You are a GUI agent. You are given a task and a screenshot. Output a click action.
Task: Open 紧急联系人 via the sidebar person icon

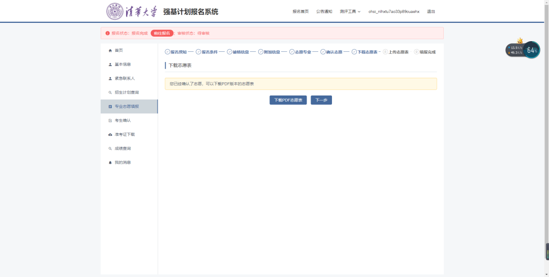[110, 78]
